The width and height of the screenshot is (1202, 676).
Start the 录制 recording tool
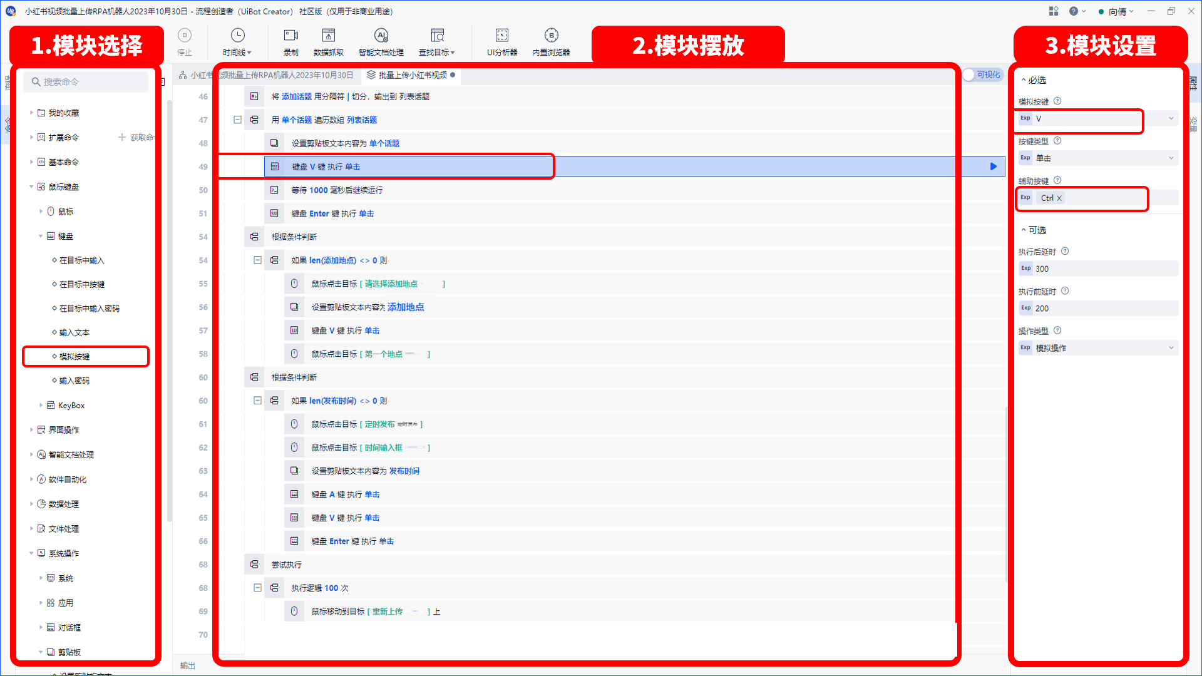point(291,42)
